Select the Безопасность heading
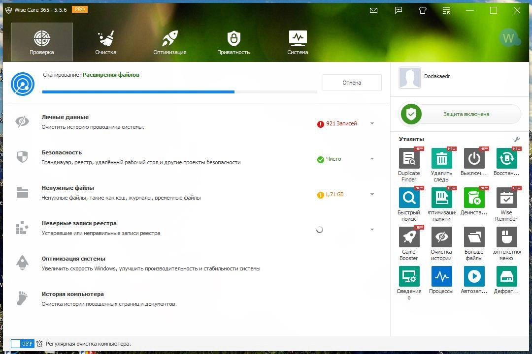 62,152
